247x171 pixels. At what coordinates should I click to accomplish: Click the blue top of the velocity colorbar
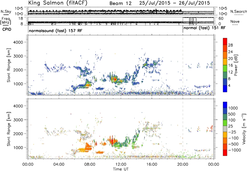tap(225, 105)
